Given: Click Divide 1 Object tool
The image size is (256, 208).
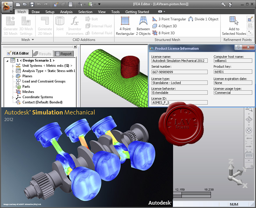Looking at the screenshot, I should click(203, 19).
